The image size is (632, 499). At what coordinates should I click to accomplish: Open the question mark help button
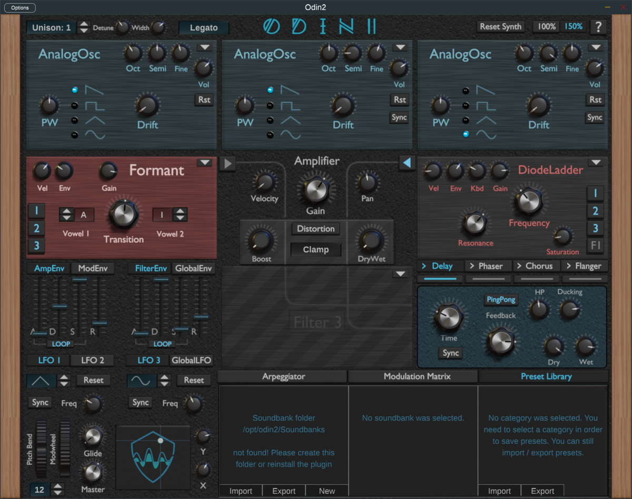[598, 27]
